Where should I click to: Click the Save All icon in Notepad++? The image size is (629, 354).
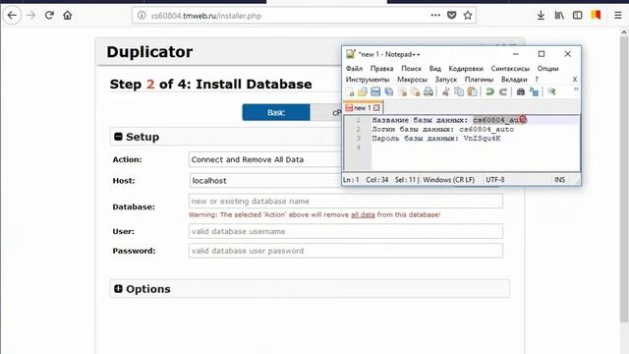click(389, 91)
